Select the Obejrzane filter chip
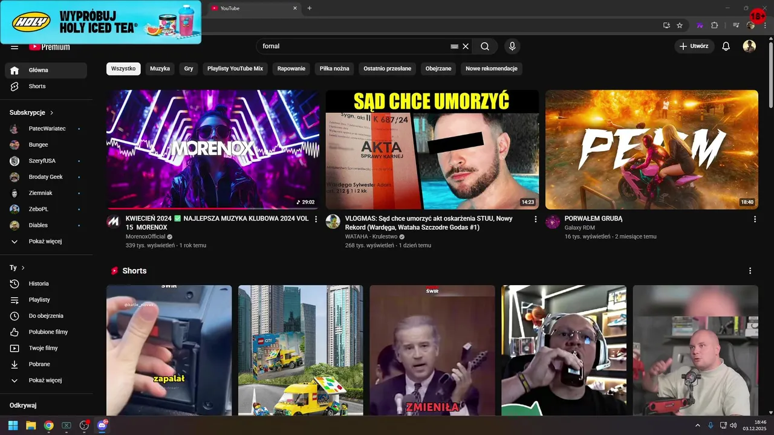This screenshot has height=435, width=774. point(438,69)
